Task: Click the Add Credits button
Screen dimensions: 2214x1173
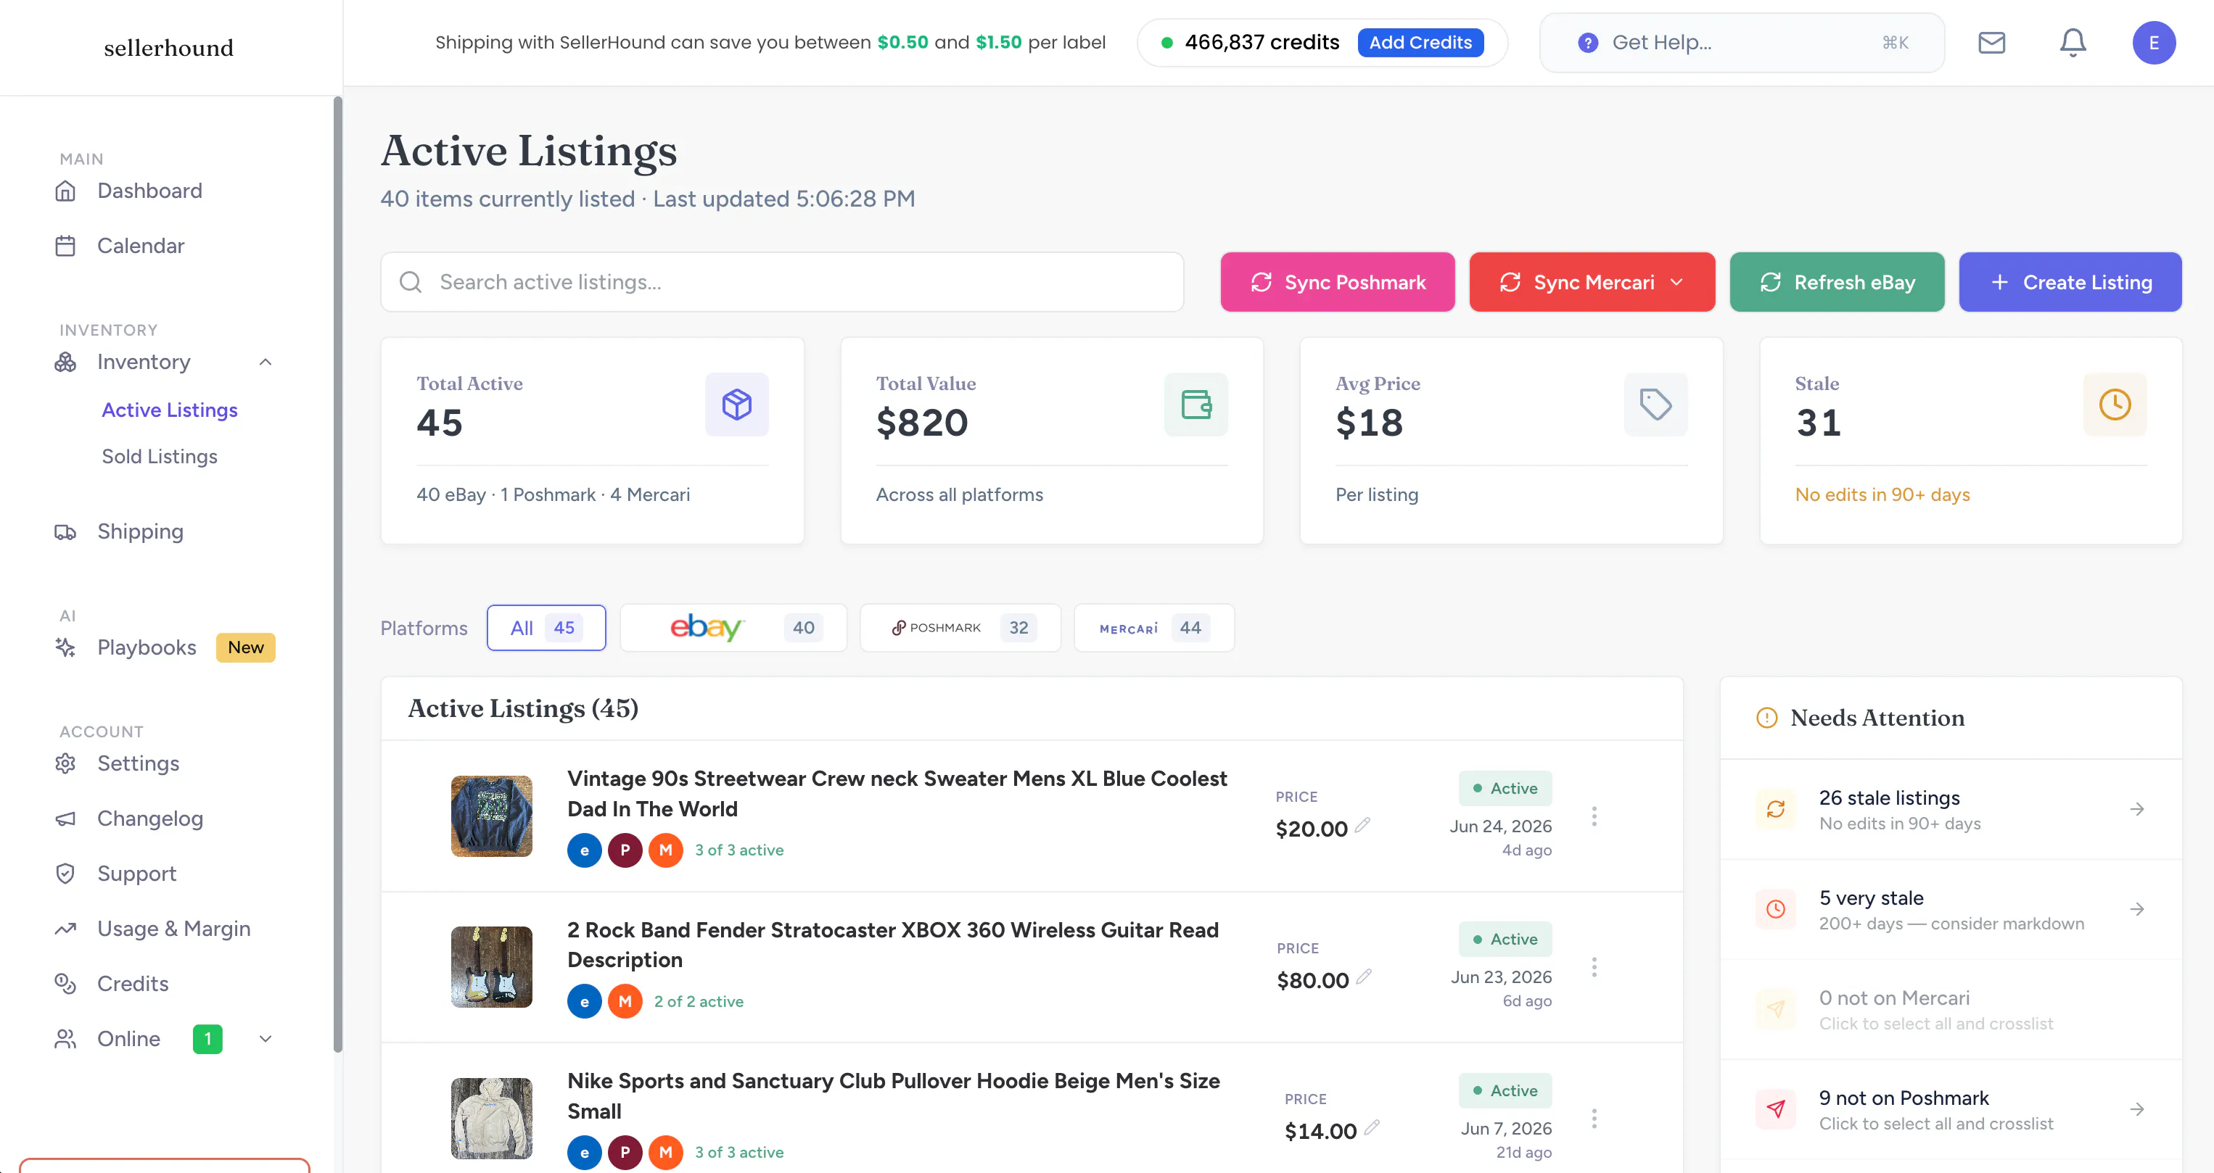Action: click(1420, 42)
